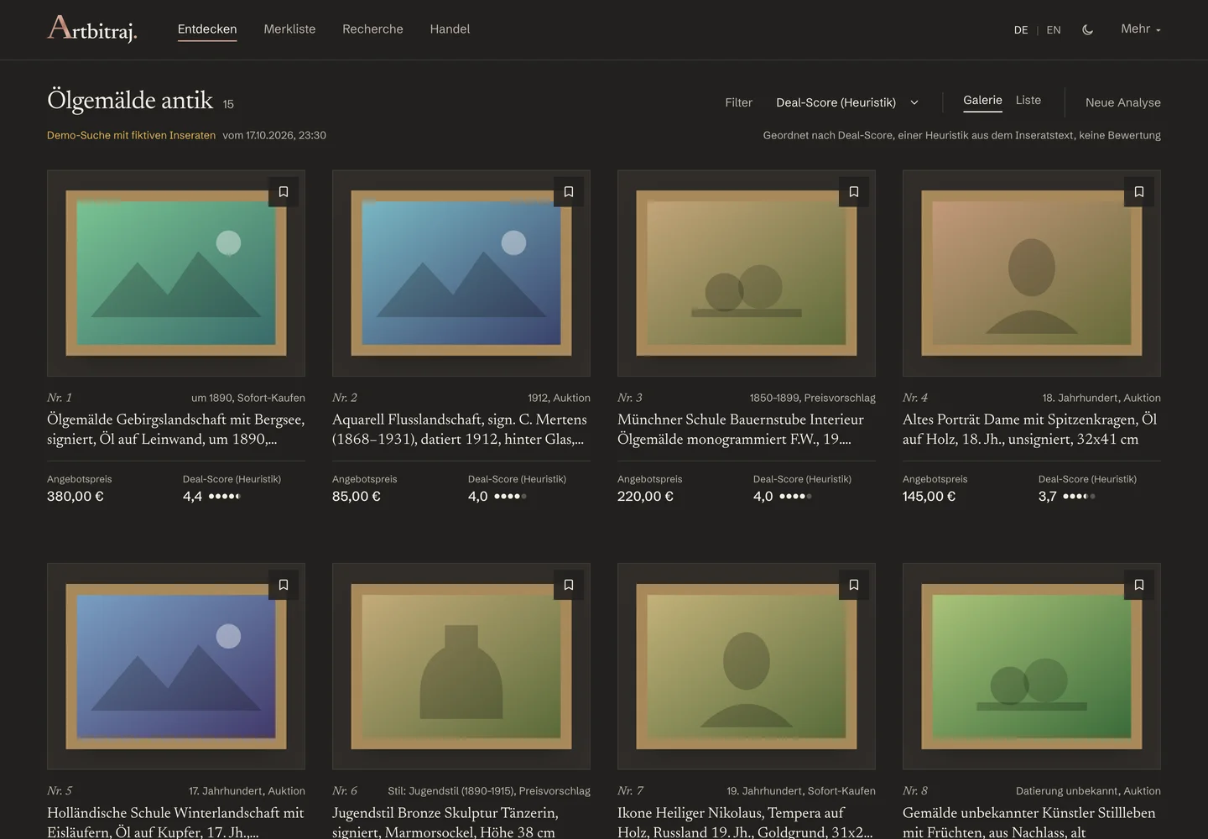Bookmark the Holländische Schule Winterlandschaft listing

(x=284, y=585)
